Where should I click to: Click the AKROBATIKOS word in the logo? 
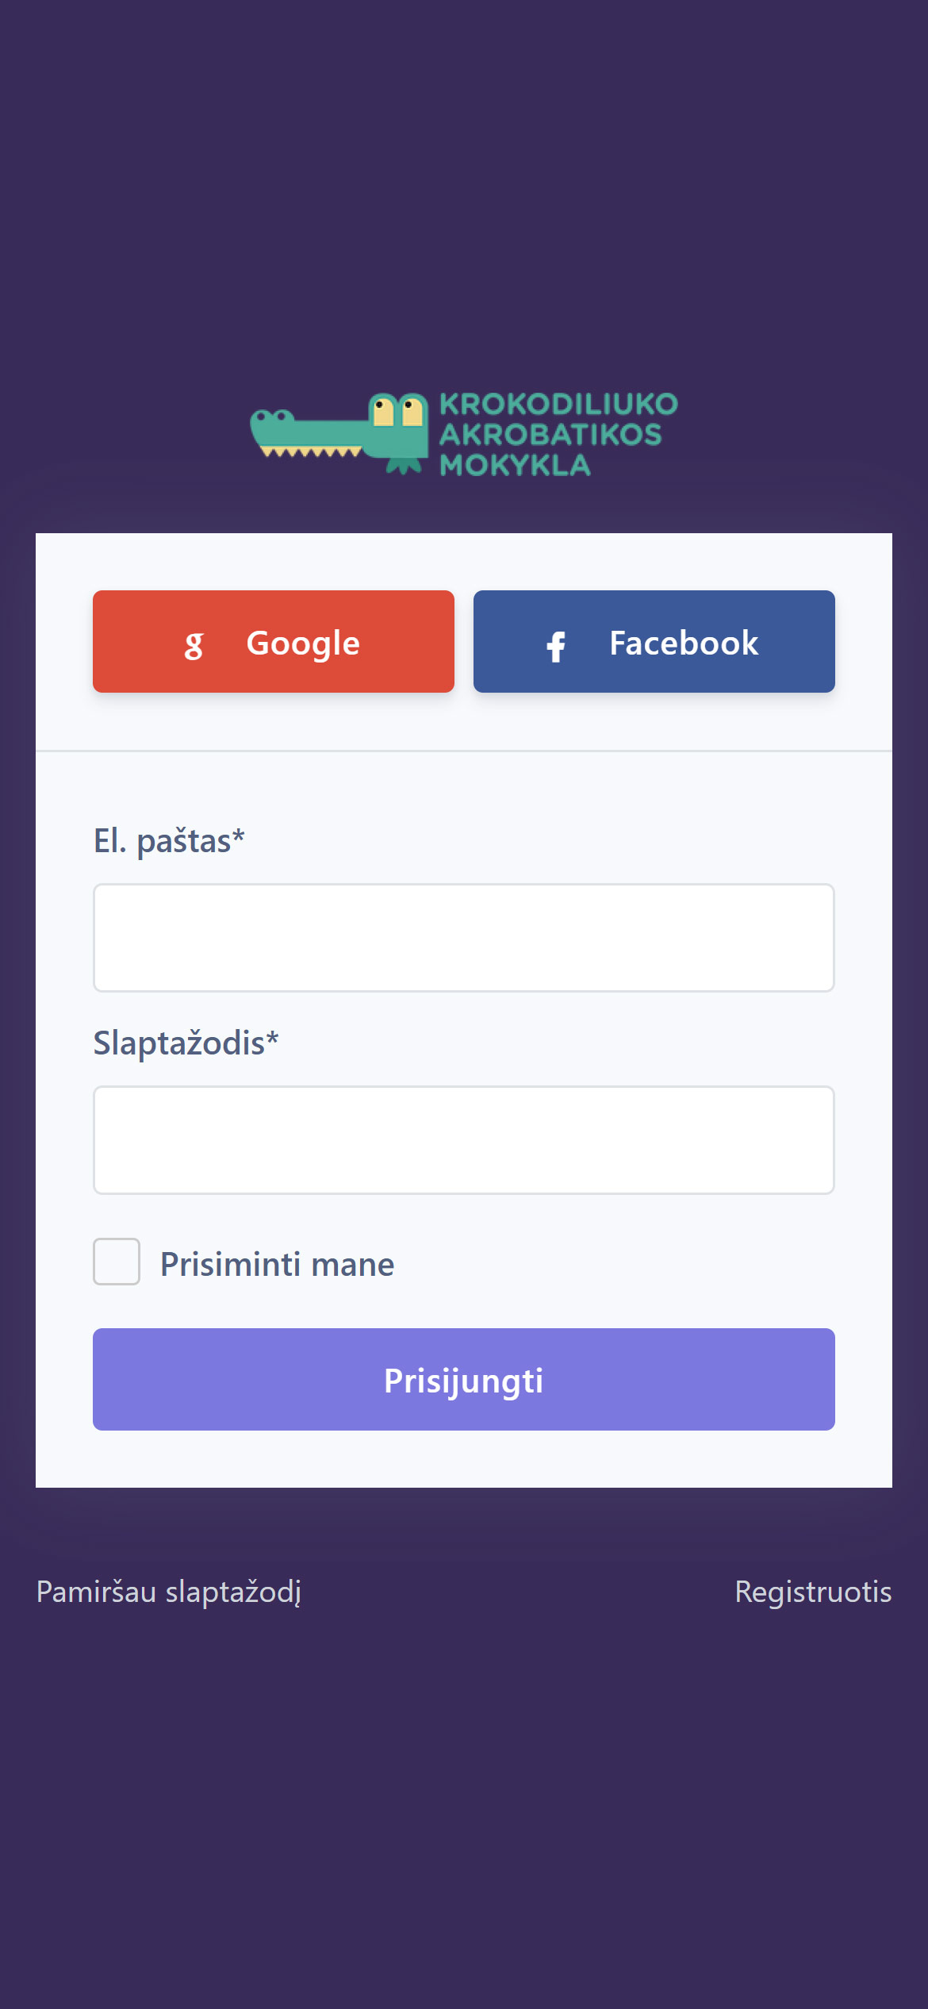coord(550,435)
